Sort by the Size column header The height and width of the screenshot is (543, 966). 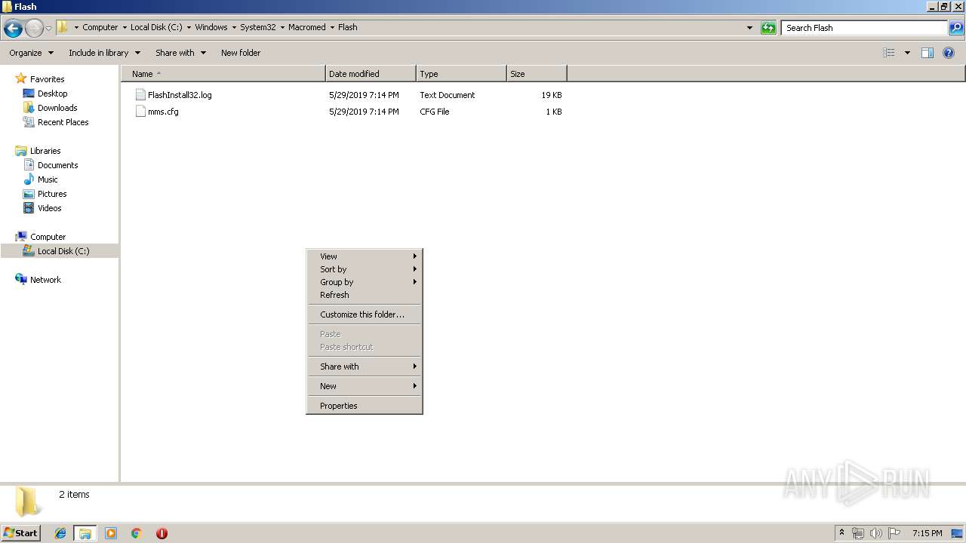537,74
